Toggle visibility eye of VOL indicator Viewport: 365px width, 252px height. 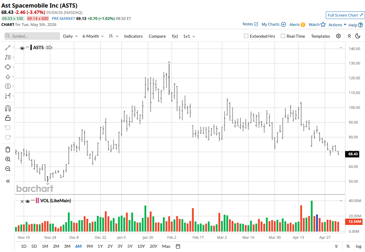27,201
